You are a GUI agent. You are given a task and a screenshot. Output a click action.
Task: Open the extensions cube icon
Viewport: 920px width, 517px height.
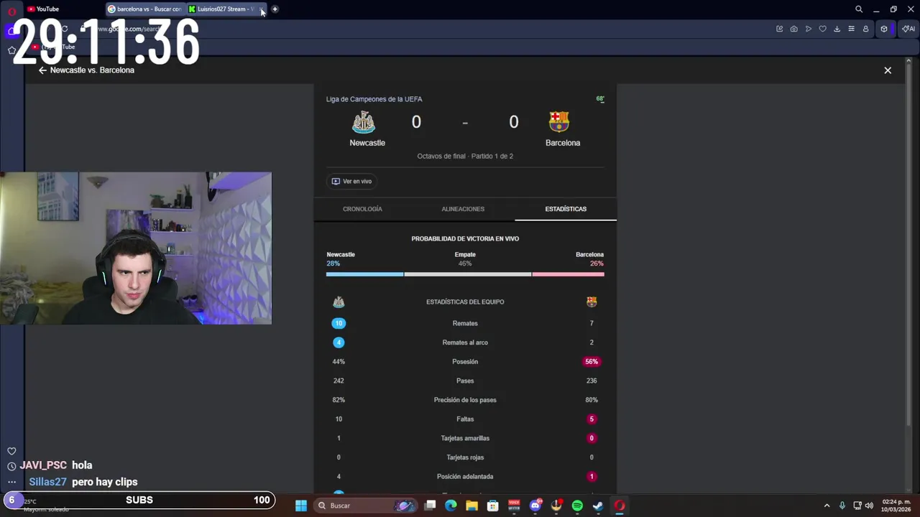tap(884, 29)
